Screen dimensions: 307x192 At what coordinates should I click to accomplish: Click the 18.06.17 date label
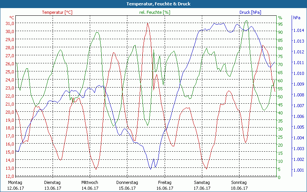click(239, 188)
